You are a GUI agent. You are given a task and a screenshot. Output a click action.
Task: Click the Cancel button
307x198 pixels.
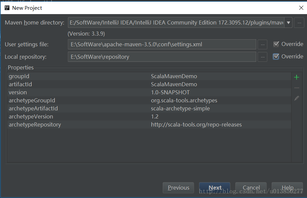[x=251, y=188]
